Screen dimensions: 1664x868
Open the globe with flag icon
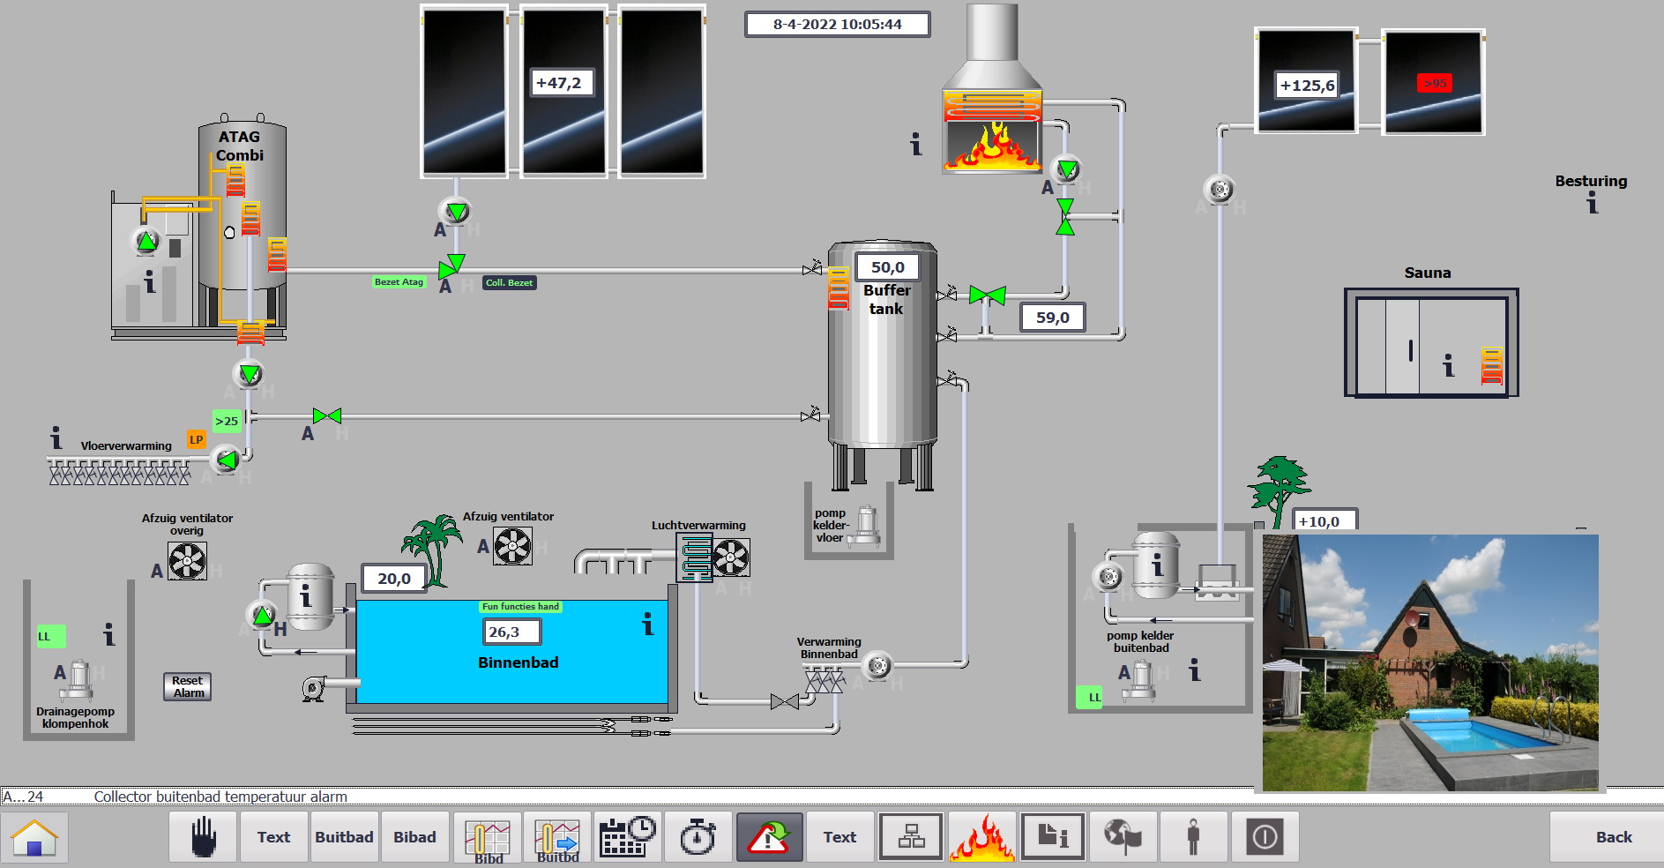(x=1123, y=837)
